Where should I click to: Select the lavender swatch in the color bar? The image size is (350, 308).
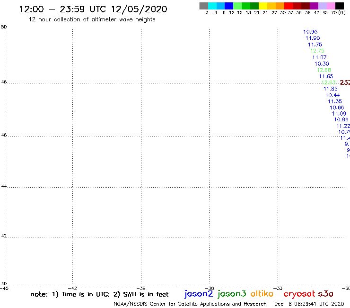pos(322,6)
